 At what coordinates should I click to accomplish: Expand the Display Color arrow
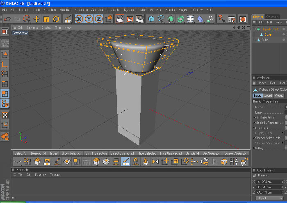(x=283, y=132)
